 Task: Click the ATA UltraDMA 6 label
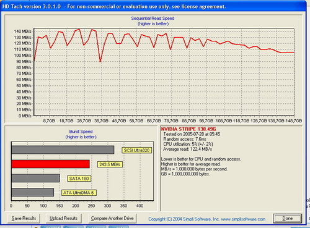(79, 193)
